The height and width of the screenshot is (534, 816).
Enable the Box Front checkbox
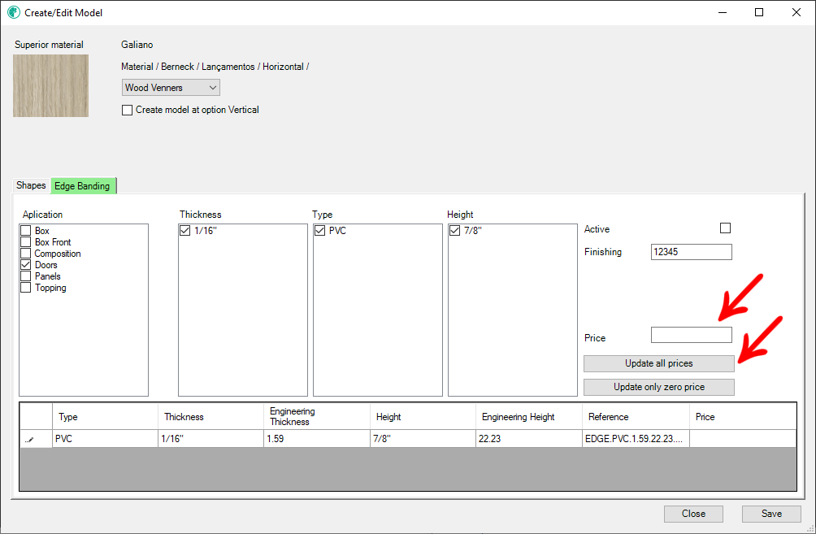coord(26,243)
